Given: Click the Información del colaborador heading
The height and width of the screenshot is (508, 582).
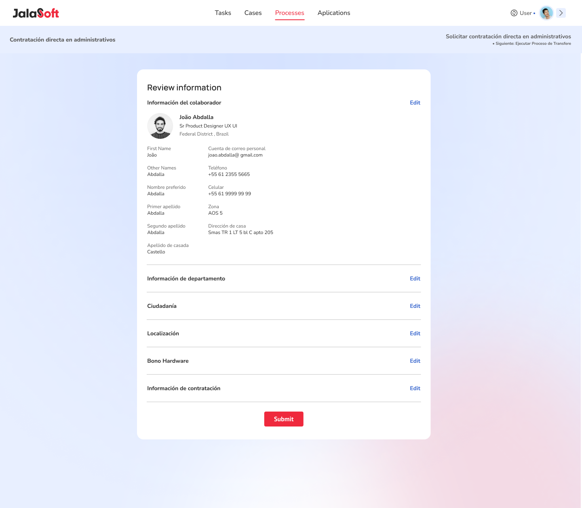Looking at the screenshot, I should pyautogui.click(x=184, y=102).
